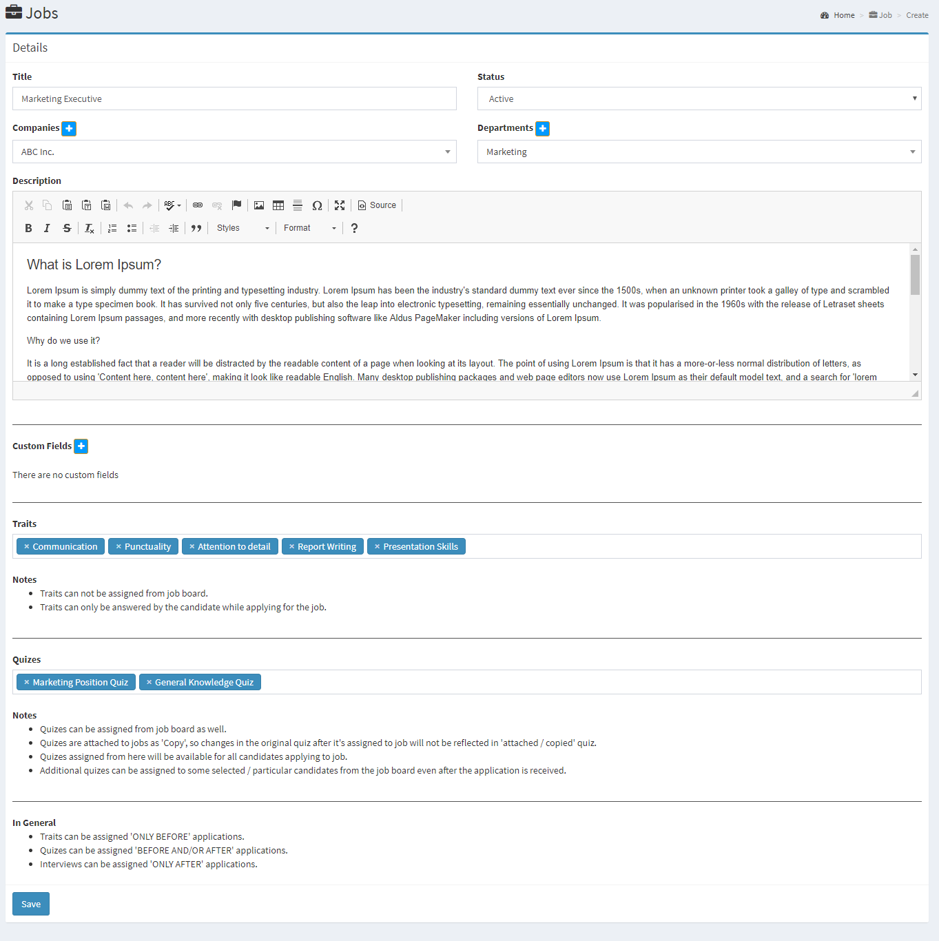Click the Jobs briefcase header icon
The image size is (939, 941).
point(14,12)
